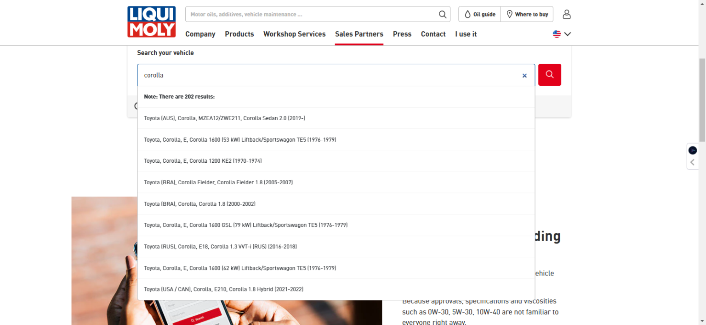Open the Where to buy locator

point(527,14)
